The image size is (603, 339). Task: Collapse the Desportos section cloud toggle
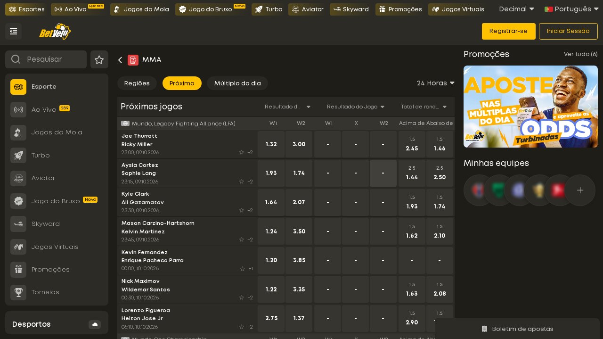click(x=95, y=324)
